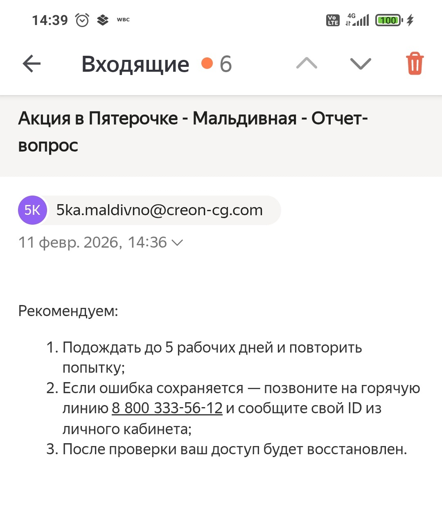The image size is (442, 526).
Task: Delete this email with the trash icon
Action: click(415, 64)
